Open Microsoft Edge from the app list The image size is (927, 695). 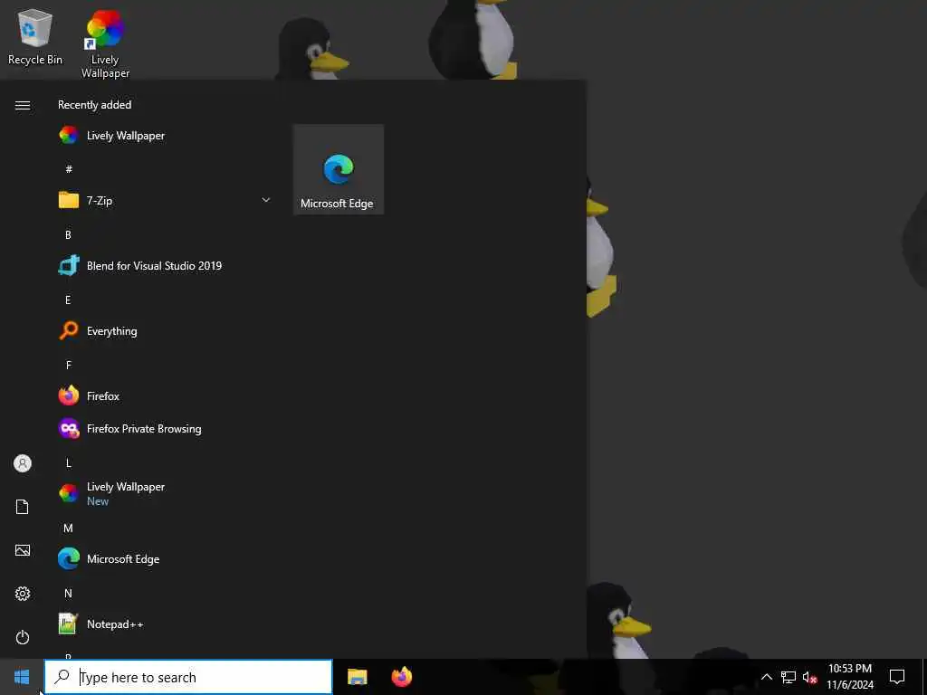[166, 559]
